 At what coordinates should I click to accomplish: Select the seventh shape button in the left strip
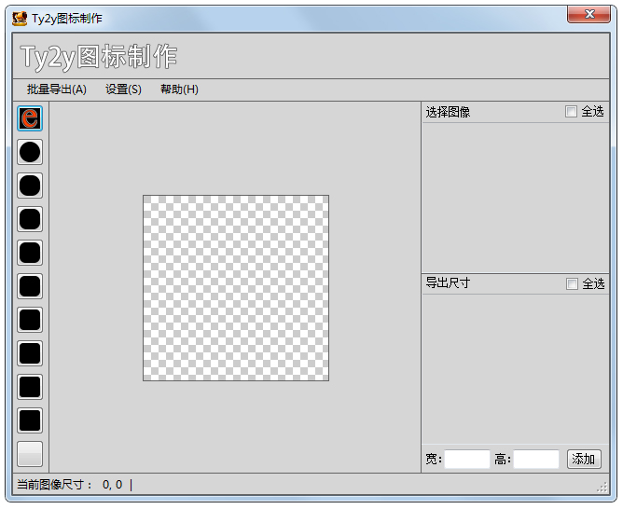(30, 320)
